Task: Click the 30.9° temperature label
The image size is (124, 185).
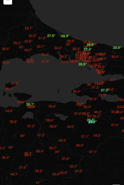Action: coord(6,62)
